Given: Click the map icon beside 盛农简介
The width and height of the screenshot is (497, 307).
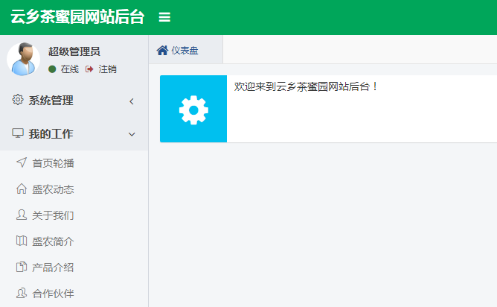Looking at the screenshot, I should pos(21,241).
